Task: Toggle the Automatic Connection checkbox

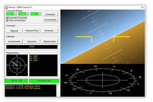Action: [x=7, y=18]
